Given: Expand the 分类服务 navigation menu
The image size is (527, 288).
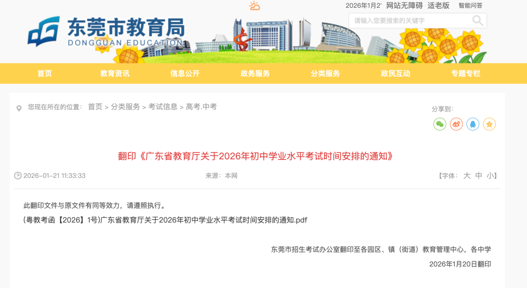Looking at the screenshot, I should pyautogui.click(x=325, y=74).
